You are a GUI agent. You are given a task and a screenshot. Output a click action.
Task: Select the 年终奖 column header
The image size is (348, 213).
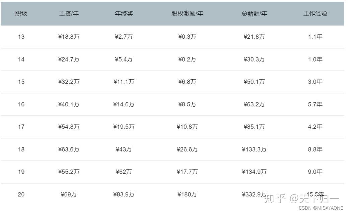click(x=124, y=14)
